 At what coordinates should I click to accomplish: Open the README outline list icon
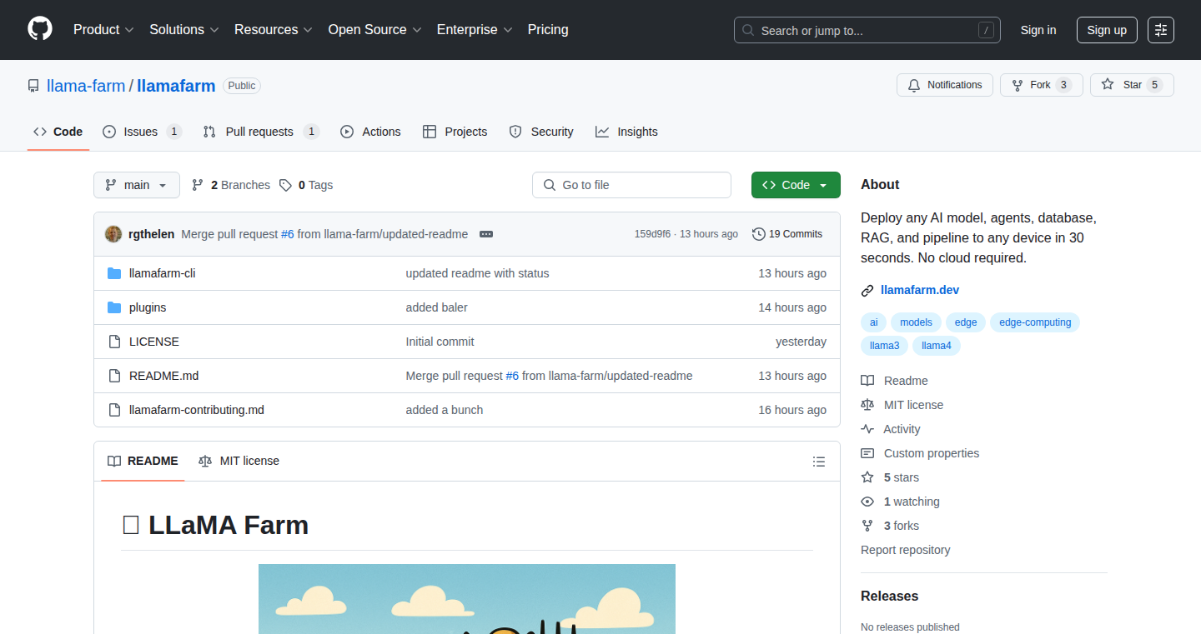tap(819, 462)
